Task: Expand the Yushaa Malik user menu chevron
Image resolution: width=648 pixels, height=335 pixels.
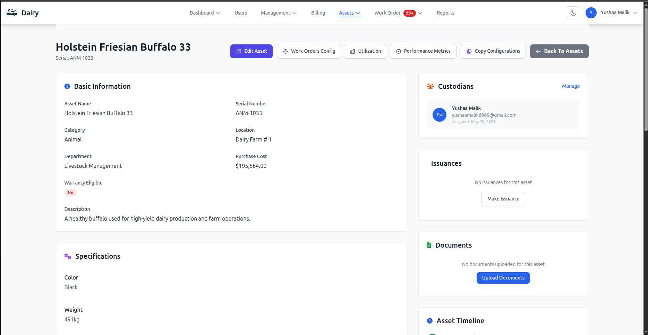Action: [635, 13]
